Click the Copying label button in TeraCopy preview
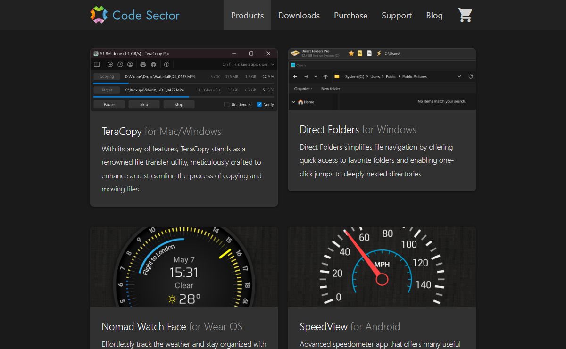Viewport: 566px width, 349px height. click(107, 76)
